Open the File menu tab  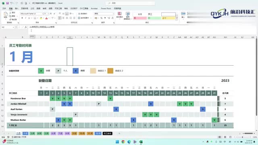click(x=4, y=8)
